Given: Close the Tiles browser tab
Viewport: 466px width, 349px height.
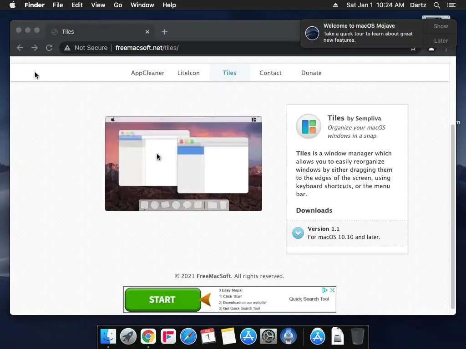Looking at the screenshot, I should (147, 32).
